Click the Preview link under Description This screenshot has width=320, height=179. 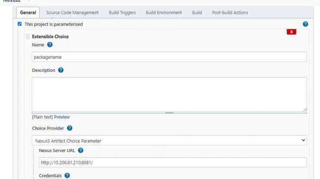click(62, 117)
